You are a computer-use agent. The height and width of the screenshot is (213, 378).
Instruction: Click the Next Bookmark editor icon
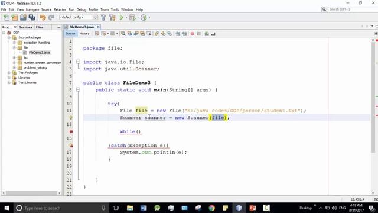pyautogui.click(x=163, y=34)
